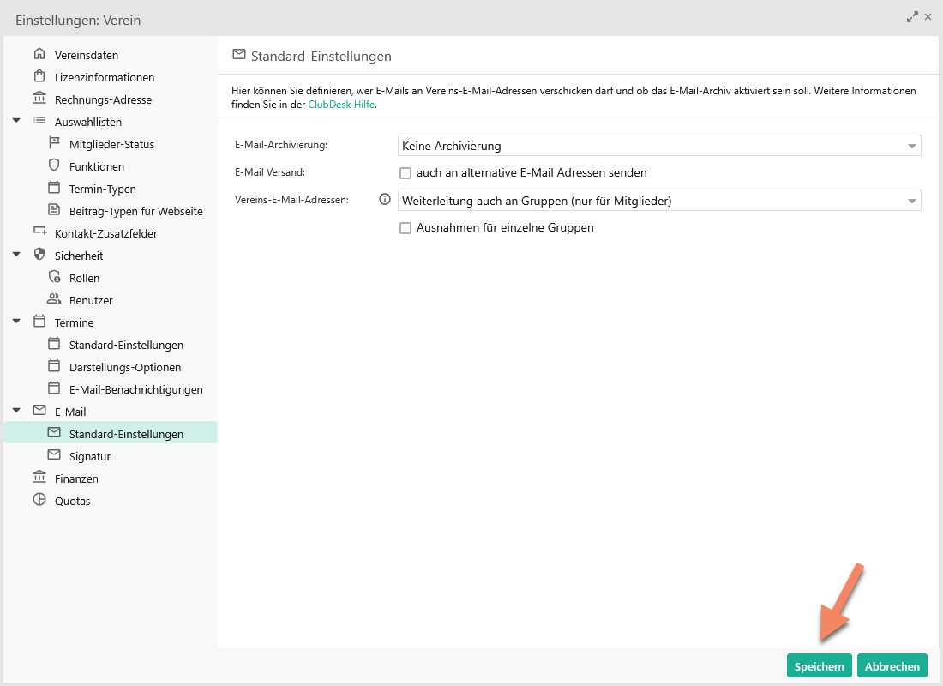Click the Speichern button

(x=819, y=665)
